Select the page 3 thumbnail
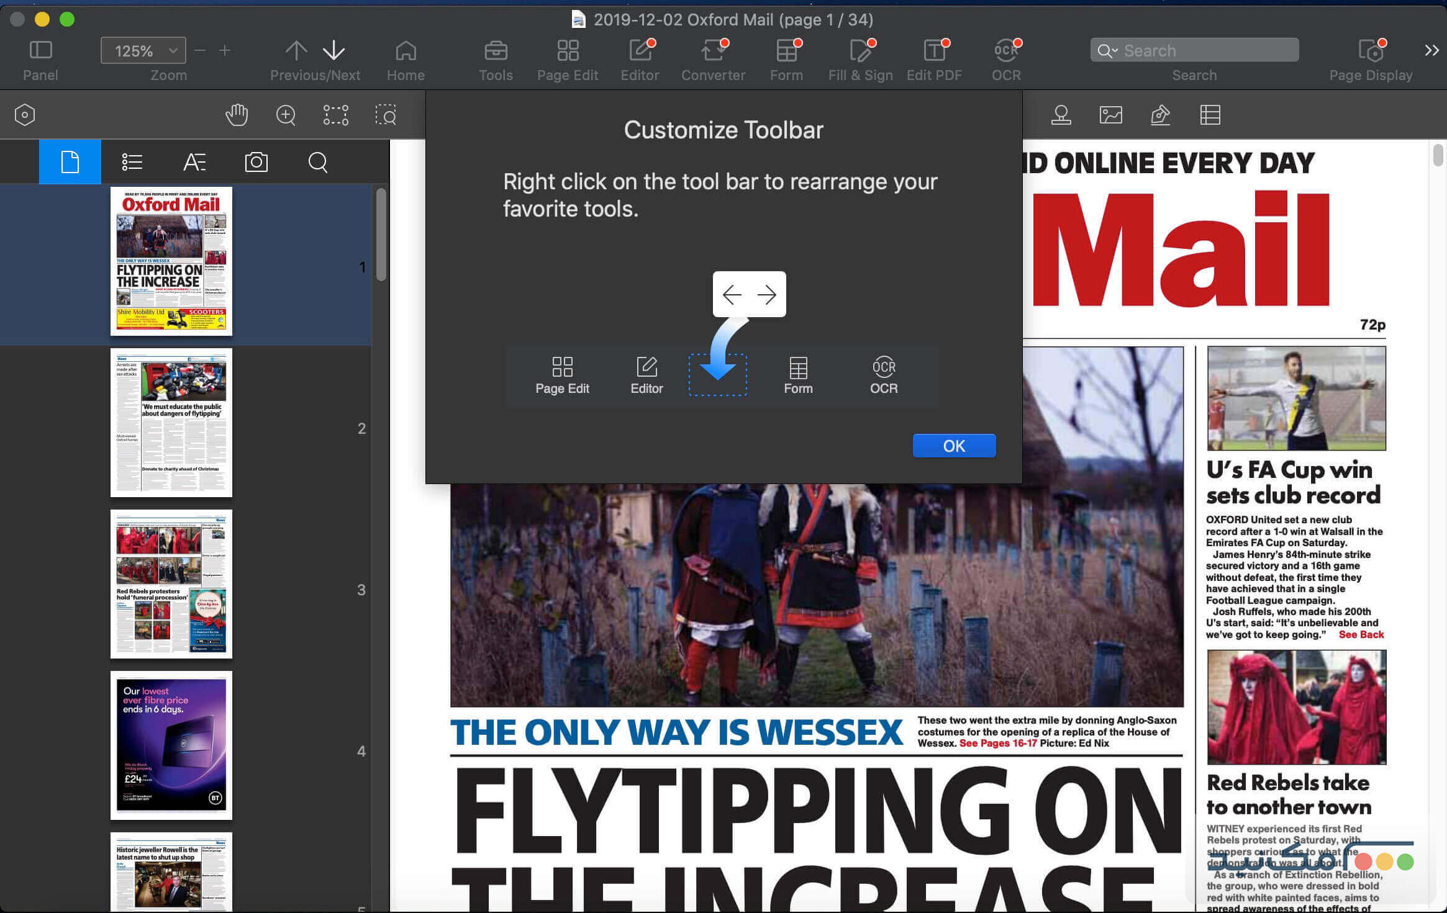This screenshot has width=1447, height=913. point(171,583)
